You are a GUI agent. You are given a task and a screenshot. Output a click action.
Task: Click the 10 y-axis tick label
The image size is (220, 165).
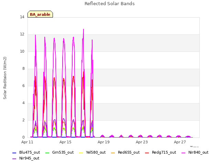[x=22, y=52]
